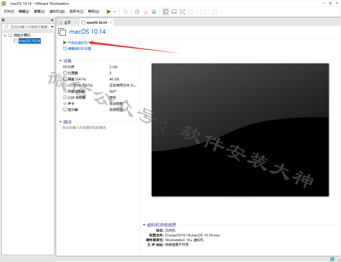
Task: Click the large VM icon beside title
Action: click(x=62, y=32)
